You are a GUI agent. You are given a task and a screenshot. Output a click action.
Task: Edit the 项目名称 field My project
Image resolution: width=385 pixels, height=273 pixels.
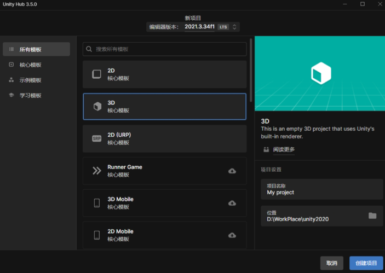[321, 189]
